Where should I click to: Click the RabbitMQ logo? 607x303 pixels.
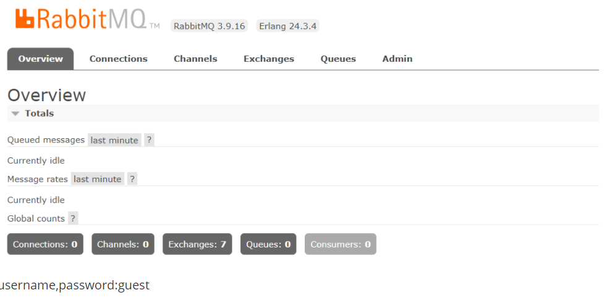87,19
